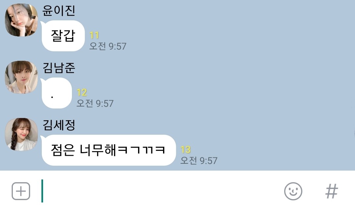Tap the hashtag search icon
Image resolution: width=355 pixels, height=212 pixels.
point(332,191)
